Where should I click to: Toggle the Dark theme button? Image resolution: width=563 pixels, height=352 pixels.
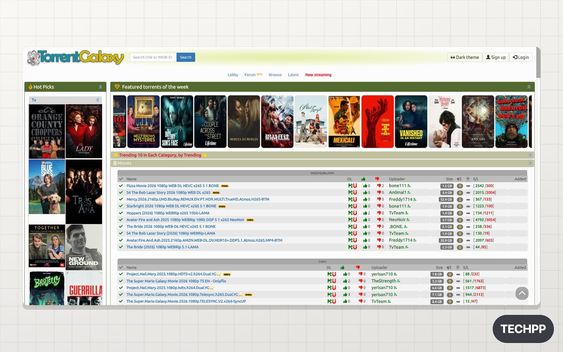click(465, 58)
